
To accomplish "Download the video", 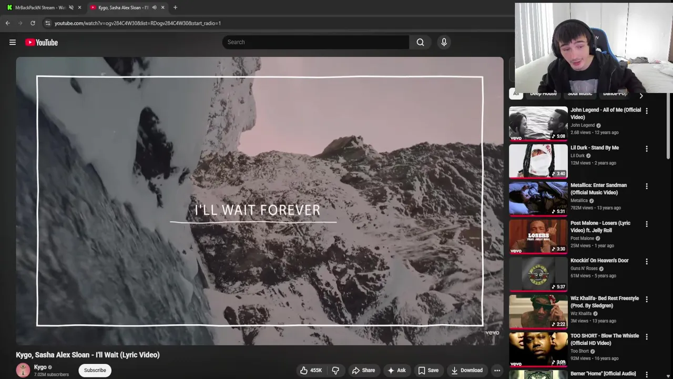I will tap(467, 370).
